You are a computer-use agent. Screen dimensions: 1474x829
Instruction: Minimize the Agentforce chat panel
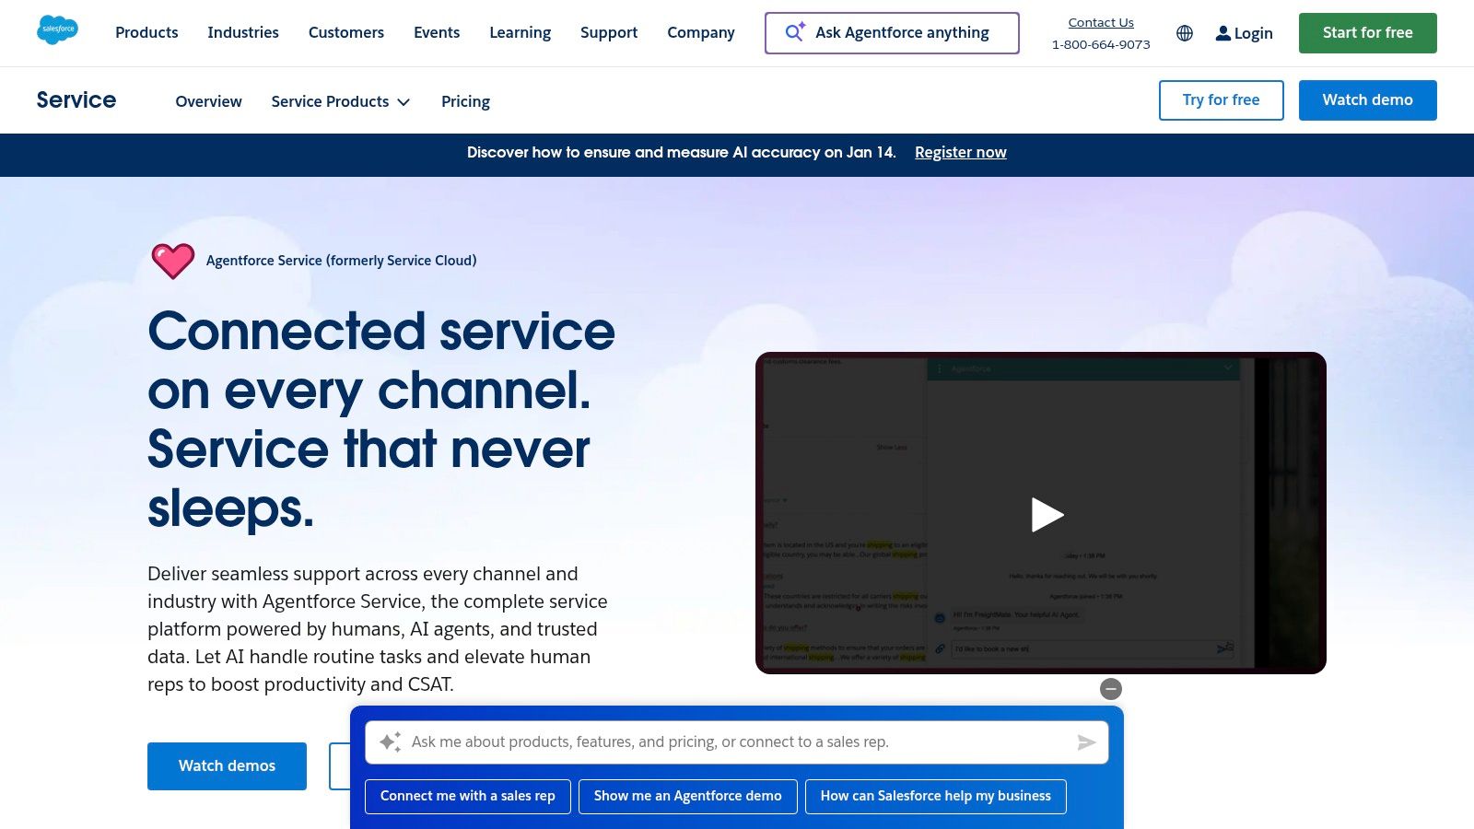tap(1111, 689)
